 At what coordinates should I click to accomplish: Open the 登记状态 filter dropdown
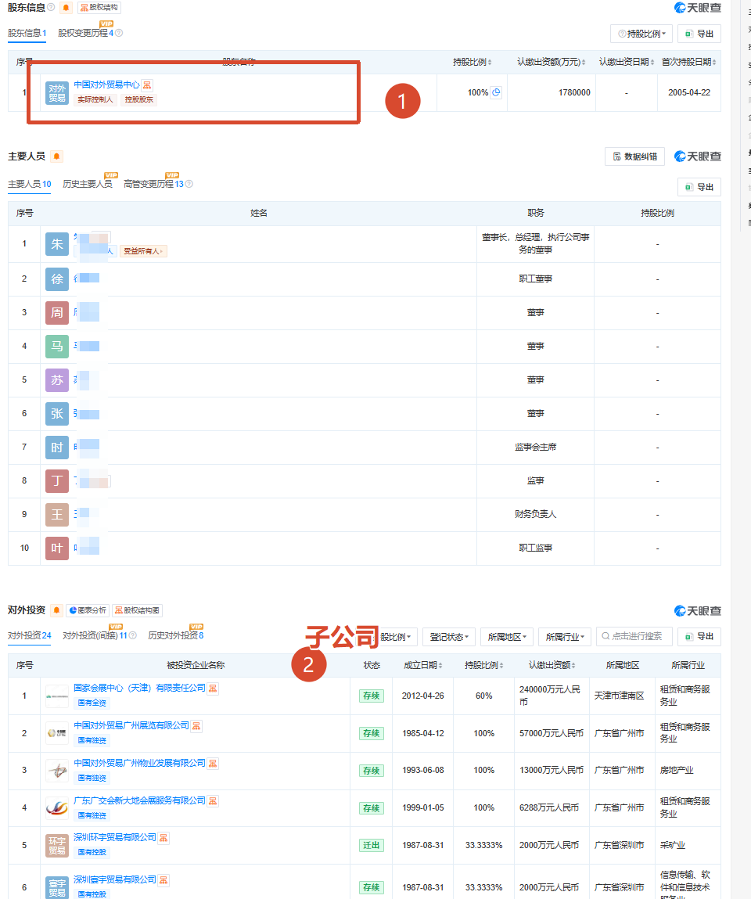point(449,637)
